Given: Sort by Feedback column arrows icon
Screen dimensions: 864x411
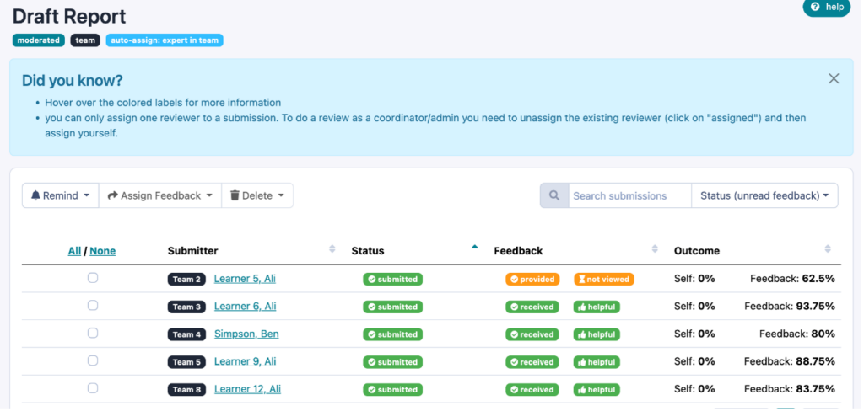Looking at the screenshot, I should tap(655, 249).
